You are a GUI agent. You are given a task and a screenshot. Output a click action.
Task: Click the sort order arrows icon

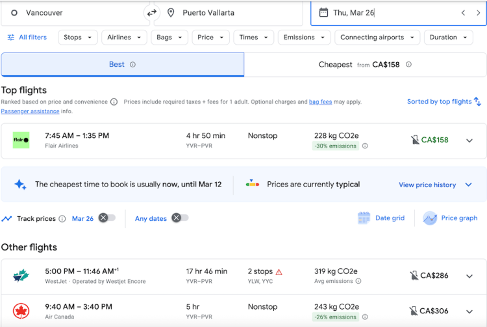click(477, 102)
